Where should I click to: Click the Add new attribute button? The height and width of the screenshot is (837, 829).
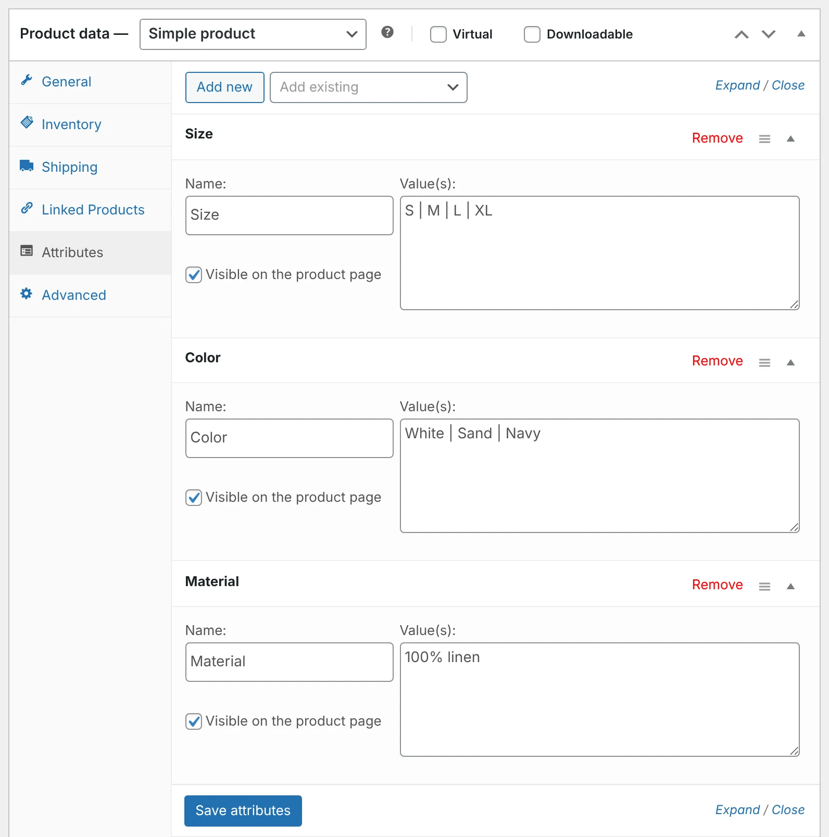225,87
